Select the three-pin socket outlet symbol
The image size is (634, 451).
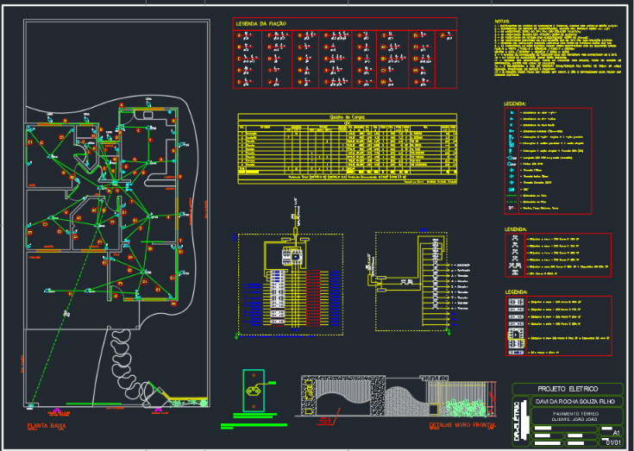coord(254,391)
